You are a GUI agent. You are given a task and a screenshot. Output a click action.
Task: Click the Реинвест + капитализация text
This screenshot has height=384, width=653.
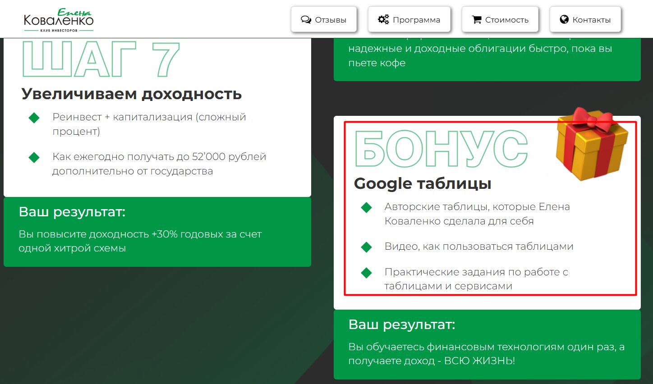(x=149, y=124)
